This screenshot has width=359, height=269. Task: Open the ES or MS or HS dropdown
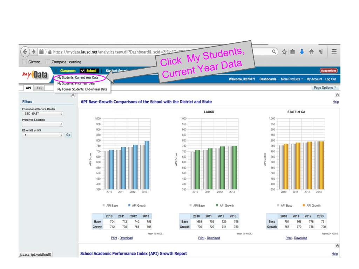[x=42, y=135]
